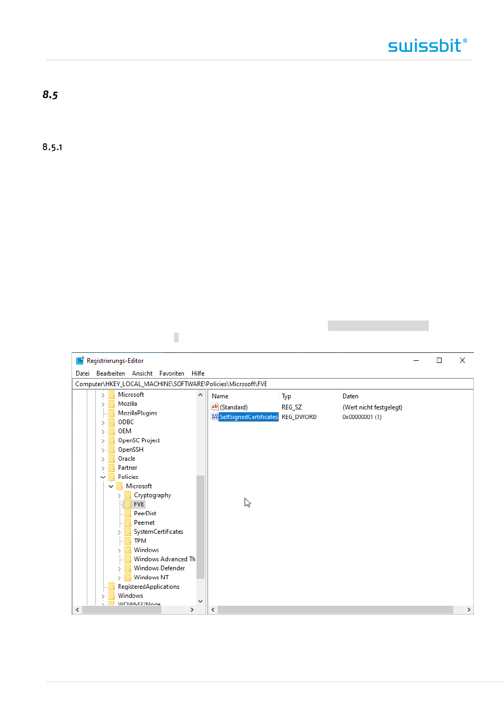Collapse the Policies key
503x711 pixels.
point(103,477)
